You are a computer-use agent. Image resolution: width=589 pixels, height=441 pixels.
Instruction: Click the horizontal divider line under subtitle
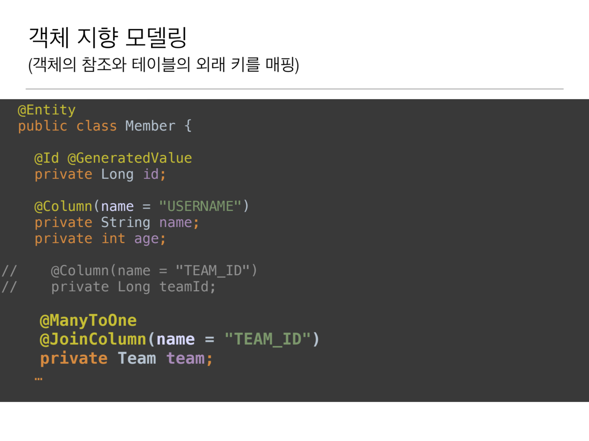(x=294, y=89)
